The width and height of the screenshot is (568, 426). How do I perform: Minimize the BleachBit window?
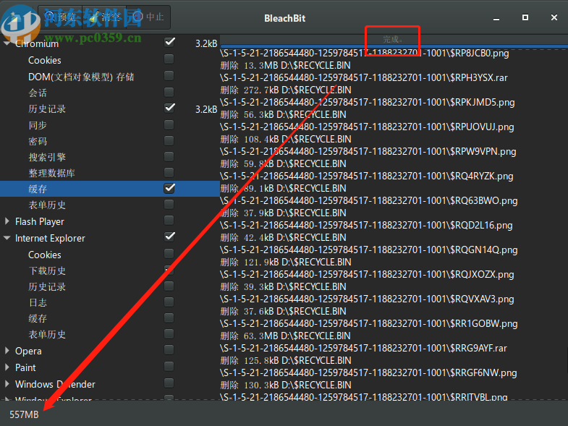coord(496,18)
